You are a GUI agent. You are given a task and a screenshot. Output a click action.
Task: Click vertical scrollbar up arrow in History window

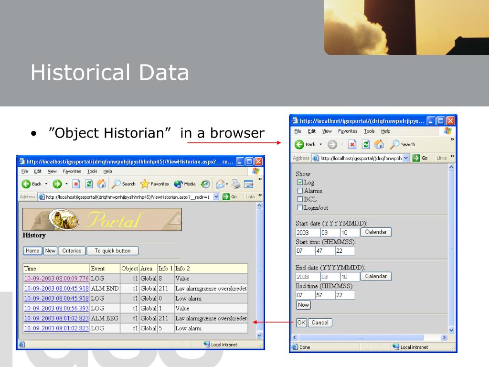[259, 205]
